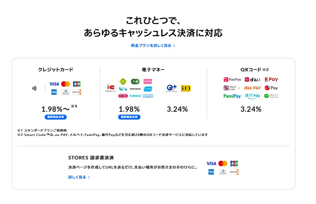316x204 pixels.
Task: Click the JCB logo in credit card section
Action: [x=77, y=84]
